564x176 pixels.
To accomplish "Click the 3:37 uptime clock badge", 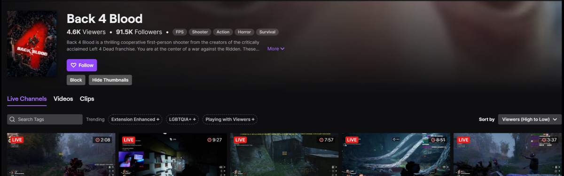I will tap(548, 140).
